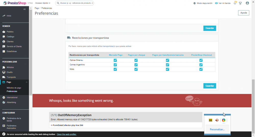Click the Transporte truck icon in sidebar

(x=4, y=77)
